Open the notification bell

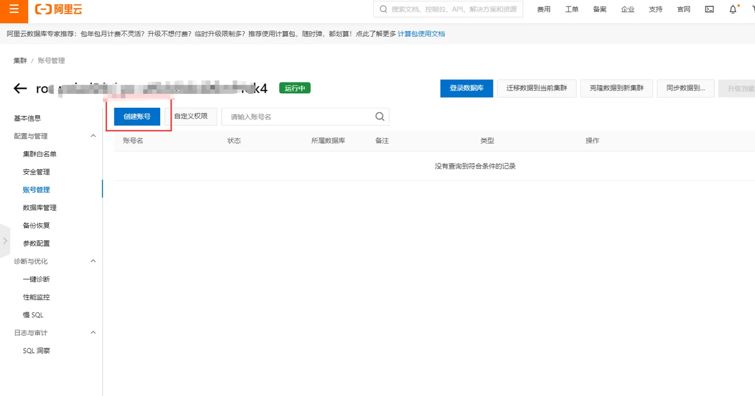pos(733,9)
